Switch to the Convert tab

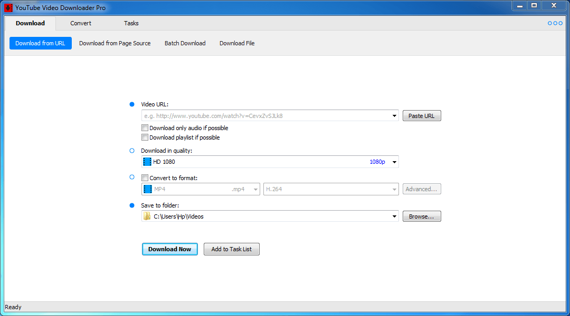[x=81, y=23]
